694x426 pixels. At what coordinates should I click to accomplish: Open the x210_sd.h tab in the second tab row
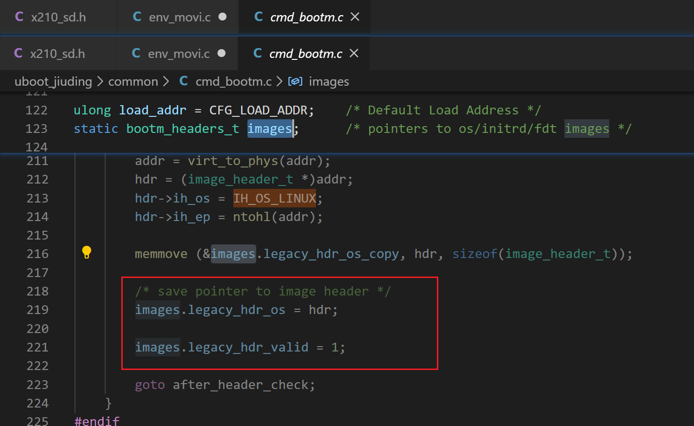click(57, 54)
